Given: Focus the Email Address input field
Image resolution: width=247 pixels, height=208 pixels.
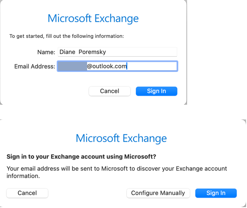Looking at the screenshot, I should click(x=118, y=66).
